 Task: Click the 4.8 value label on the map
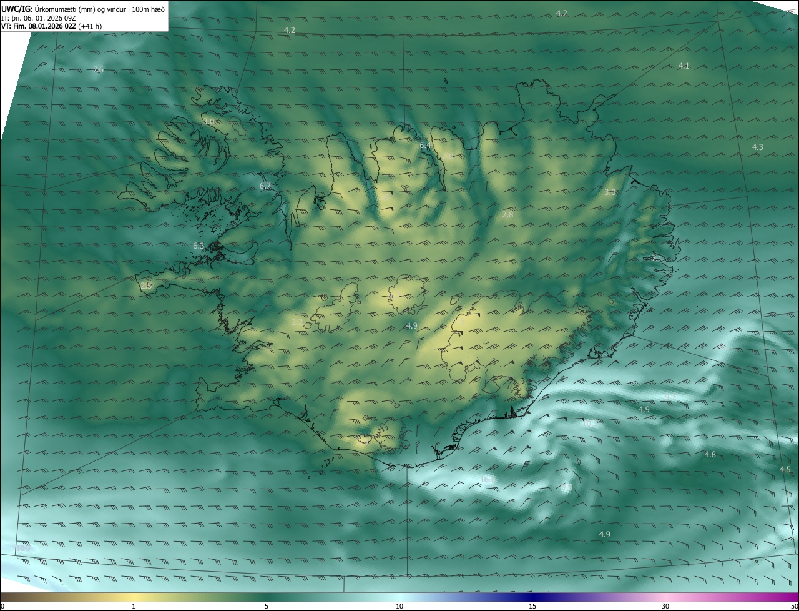(710, 454)
